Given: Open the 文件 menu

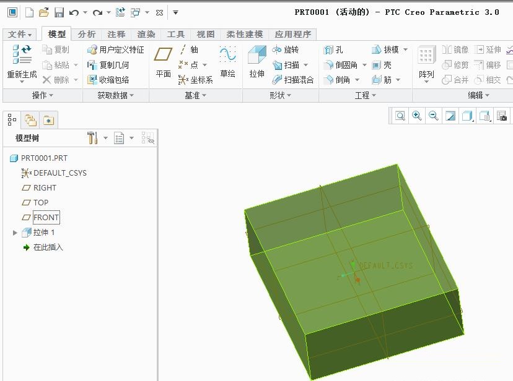Looking at the screenshot, I should (x=20, y=34).
